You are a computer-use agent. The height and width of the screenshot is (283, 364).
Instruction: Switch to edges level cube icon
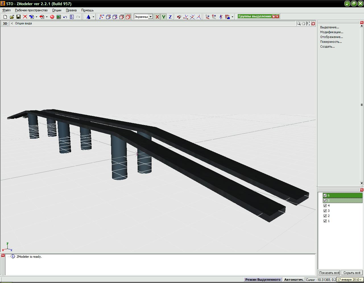108,17
